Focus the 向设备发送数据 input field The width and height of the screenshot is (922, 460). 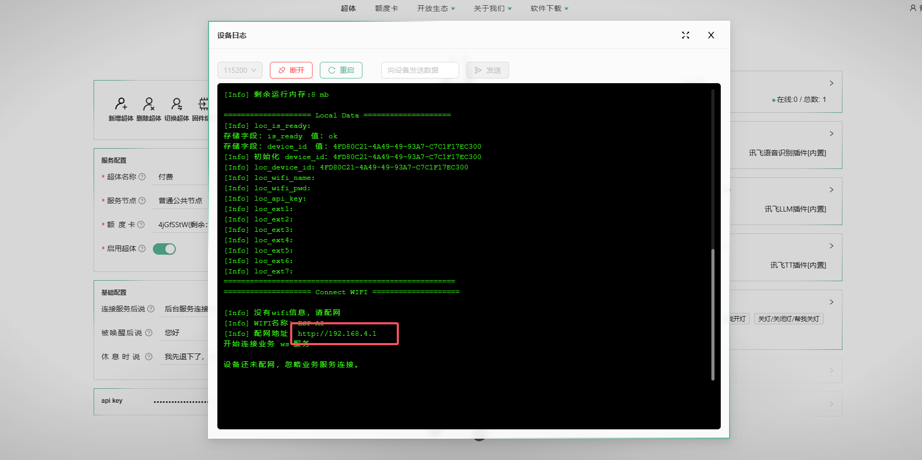(420, 70)
